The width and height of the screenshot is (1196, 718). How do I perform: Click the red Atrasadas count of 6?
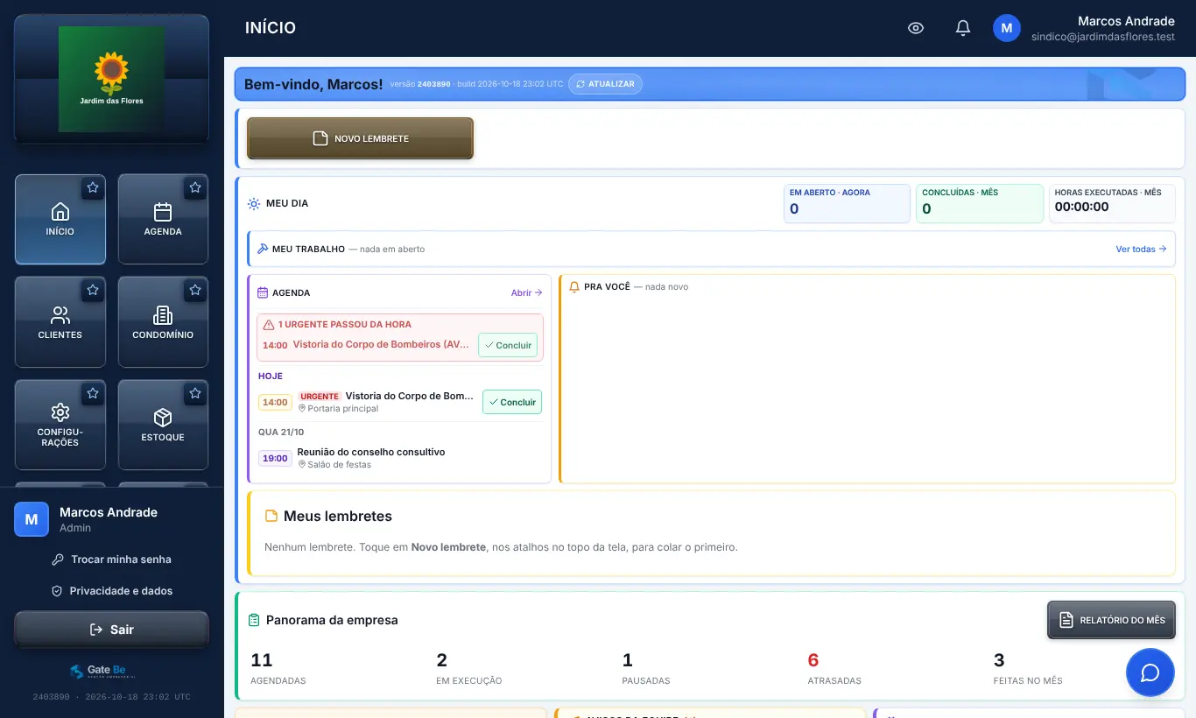813,660
